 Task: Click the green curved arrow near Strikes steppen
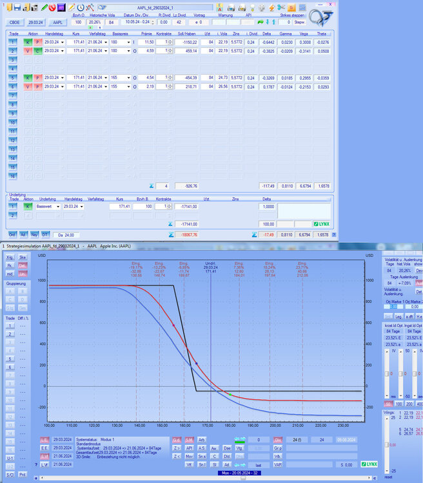pos(261,22)
